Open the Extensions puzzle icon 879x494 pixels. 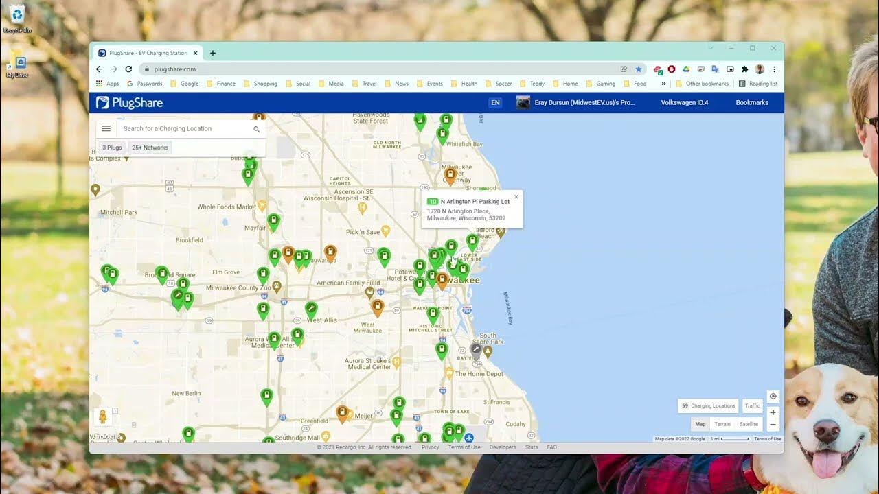coord(744,69)
